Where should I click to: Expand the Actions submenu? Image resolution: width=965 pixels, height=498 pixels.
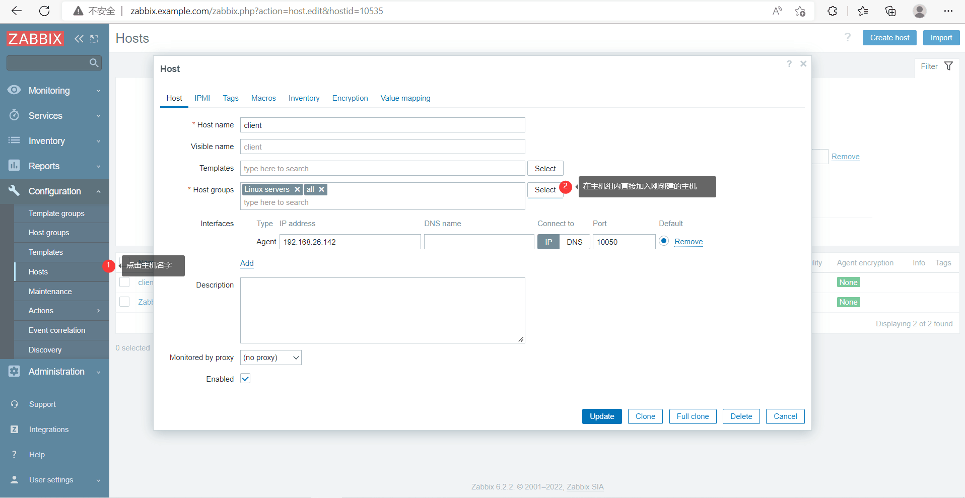click(x=98, y=311)
